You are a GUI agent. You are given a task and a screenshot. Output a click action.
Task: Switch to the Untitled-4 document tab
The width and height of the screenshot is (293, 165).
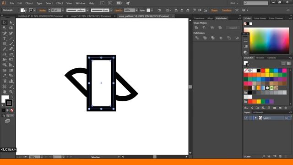click(40, 16)
